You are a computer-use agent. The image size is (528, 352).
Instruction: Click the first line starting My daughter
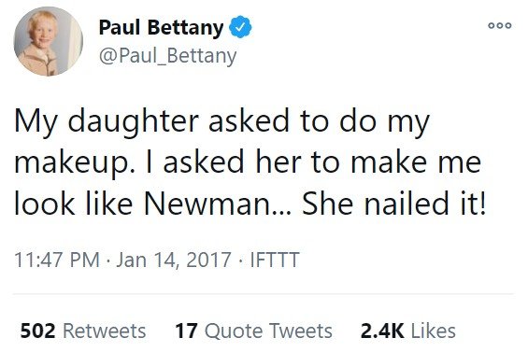tap(221, 122)
